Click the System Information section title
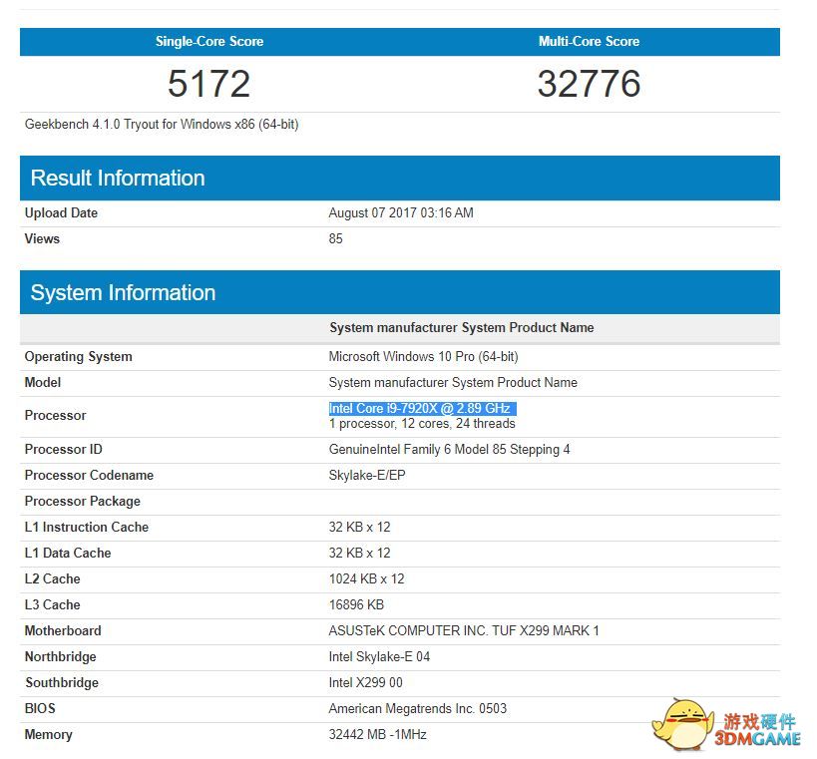The width and height of the screenshot is (817, 759). (123, 293)
